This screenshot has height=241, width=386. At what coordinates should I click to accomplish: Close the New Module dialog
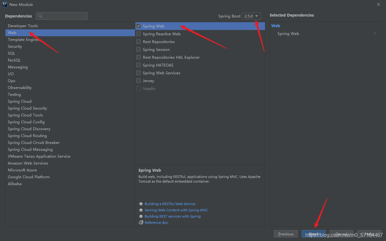378,4
